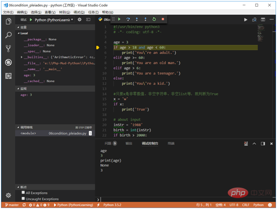Collapse the Local variables scope
Image resolution: width=277 pixels, height=209 pixels.
pos(19,33)
